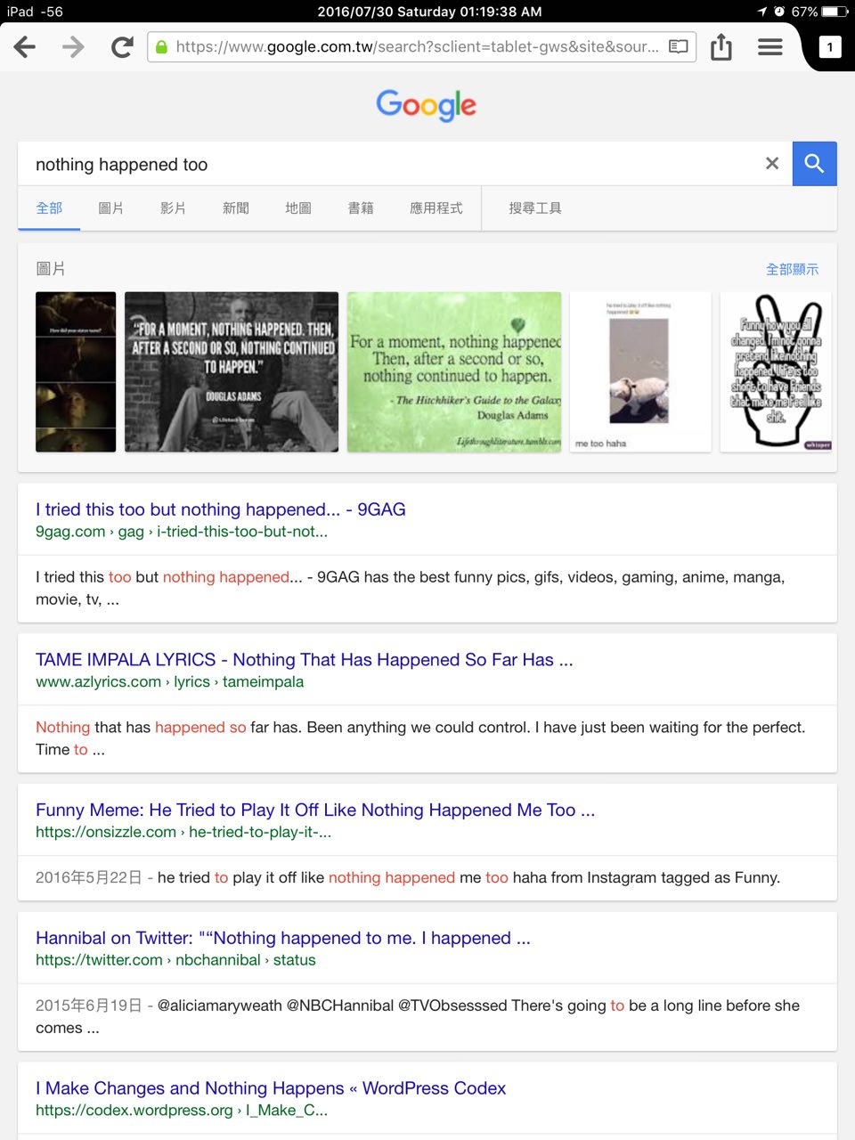The image size is (855, 1140).
Task: Open the tab switcher showing 1
Action: tap(830, 47)
